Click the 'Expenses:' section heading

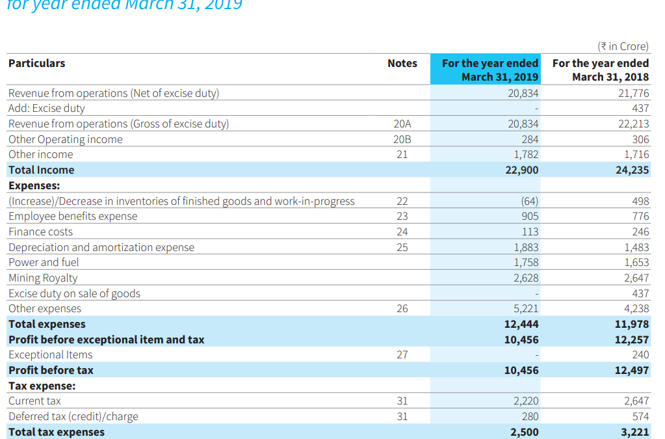34,185
